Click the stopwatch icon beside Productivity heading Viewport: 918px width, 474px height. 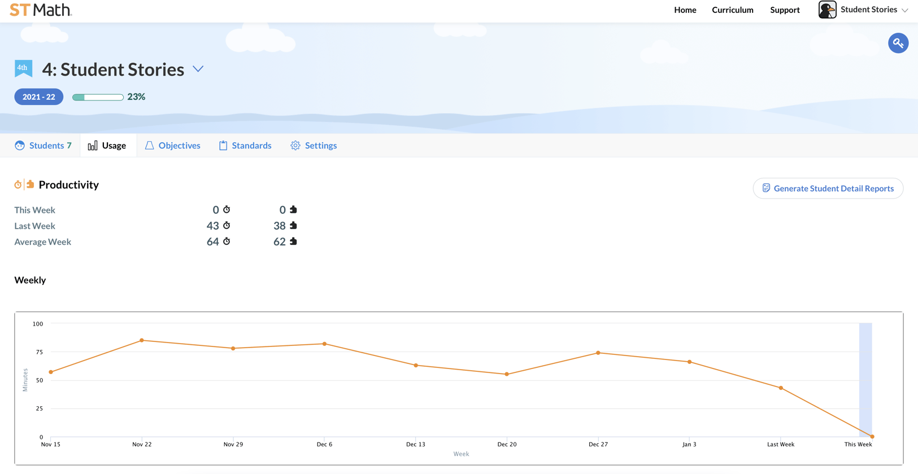[x=18, y=185]
